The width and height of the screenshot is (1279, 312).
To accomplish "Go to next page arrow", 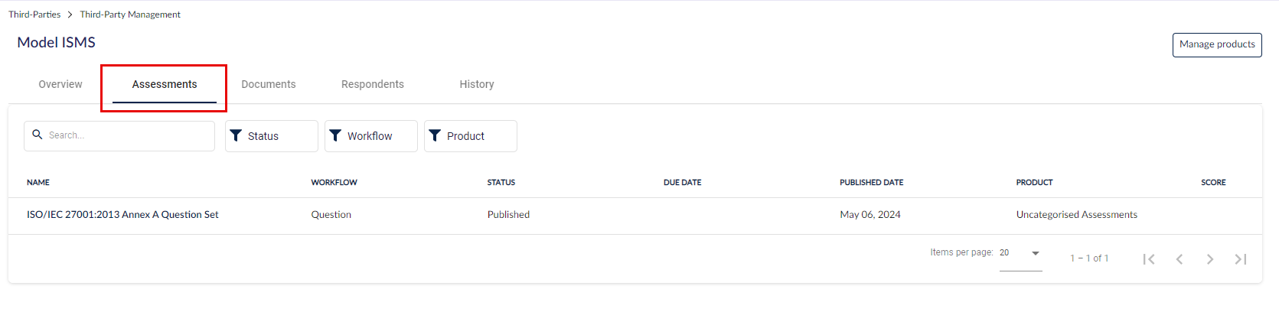I will tap(1210, 259).
